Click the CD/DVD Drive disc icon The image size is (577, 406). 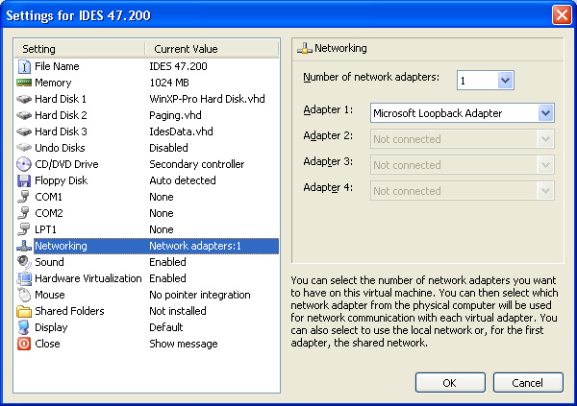click(x=24, y=164)
